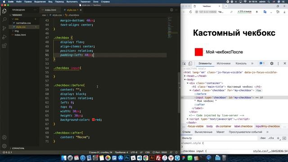Click the label.checkbox breadcrumb in DevTools
This screenshot has height=162, width=288.
[x=243, y=126]
